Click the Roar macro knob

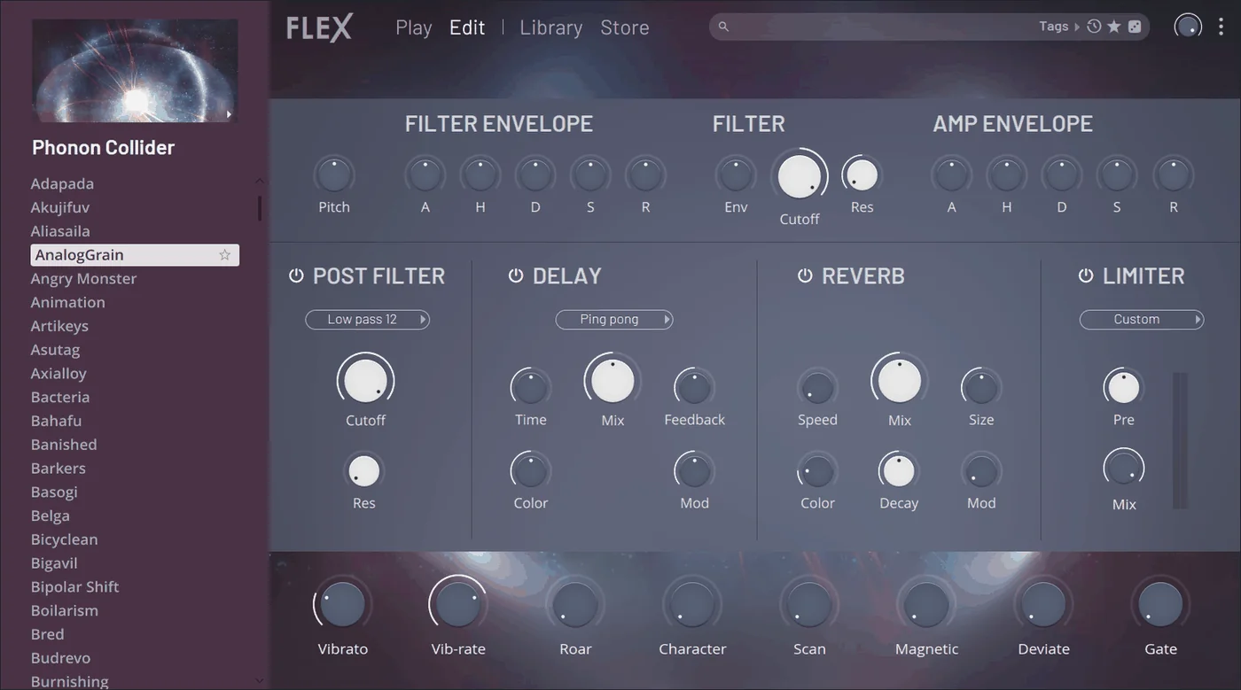(575, 605)
